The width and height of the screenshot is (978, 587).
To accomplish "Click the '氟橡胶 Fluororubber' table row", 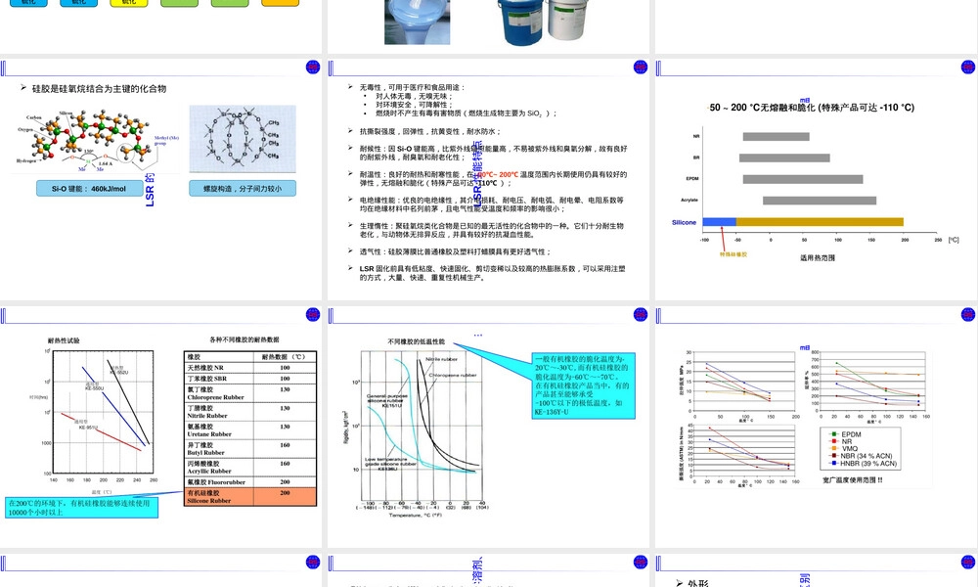I will pos(250,482).
